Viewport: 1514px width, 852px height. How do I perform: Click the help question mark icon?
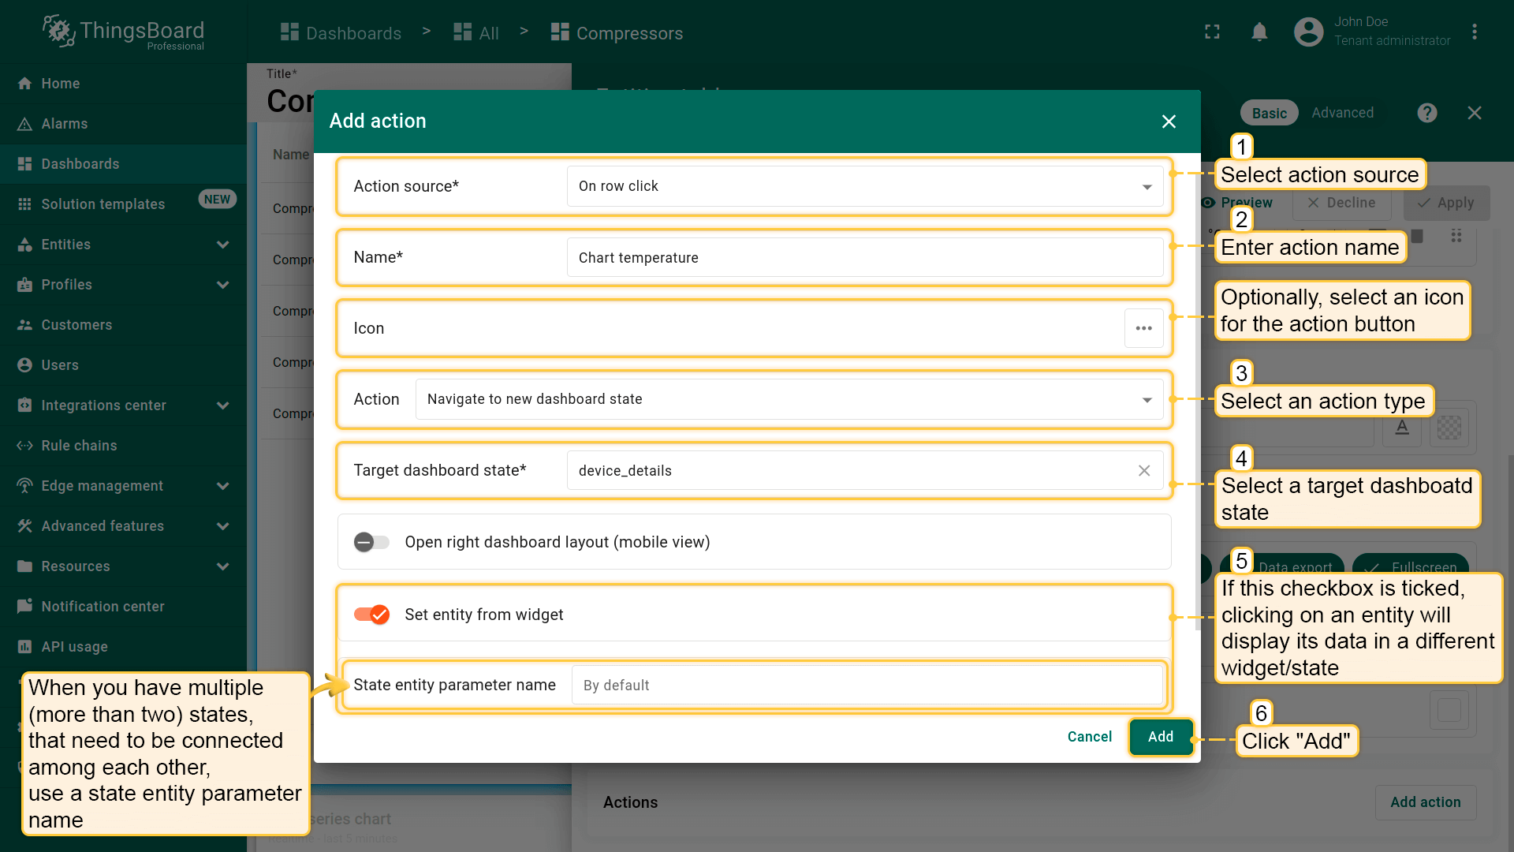[x=1426, y=113]
